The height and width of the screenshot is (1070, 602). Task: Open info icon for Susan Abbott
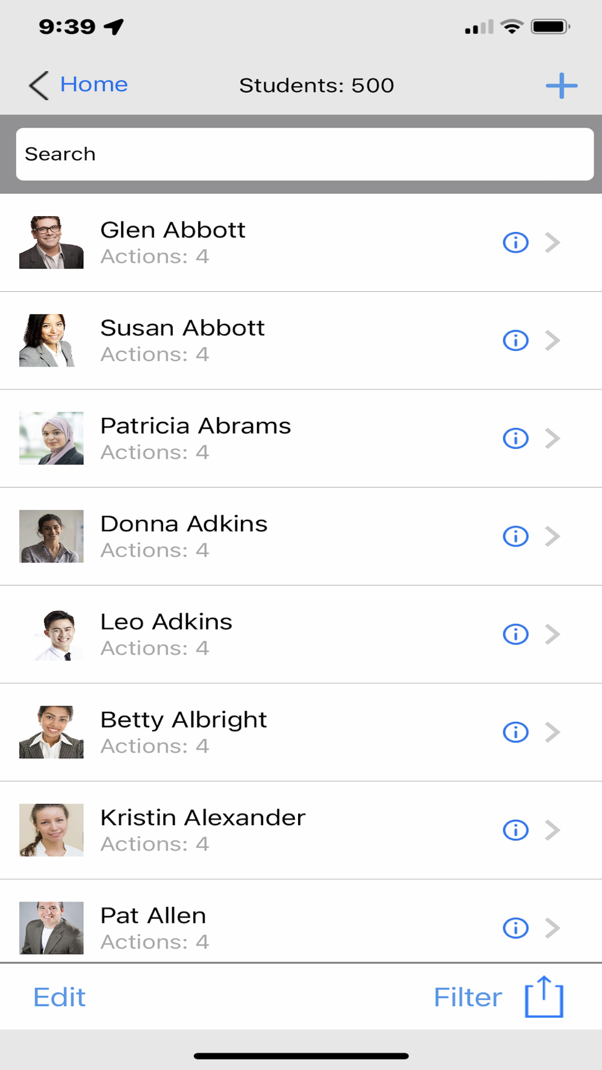click(515, 341)
